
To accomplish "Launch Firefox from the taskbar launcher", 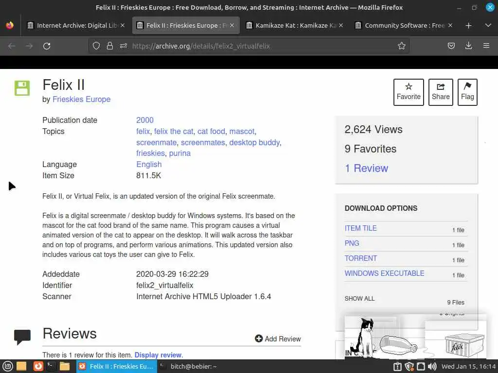I will click(x=38, y=366).
